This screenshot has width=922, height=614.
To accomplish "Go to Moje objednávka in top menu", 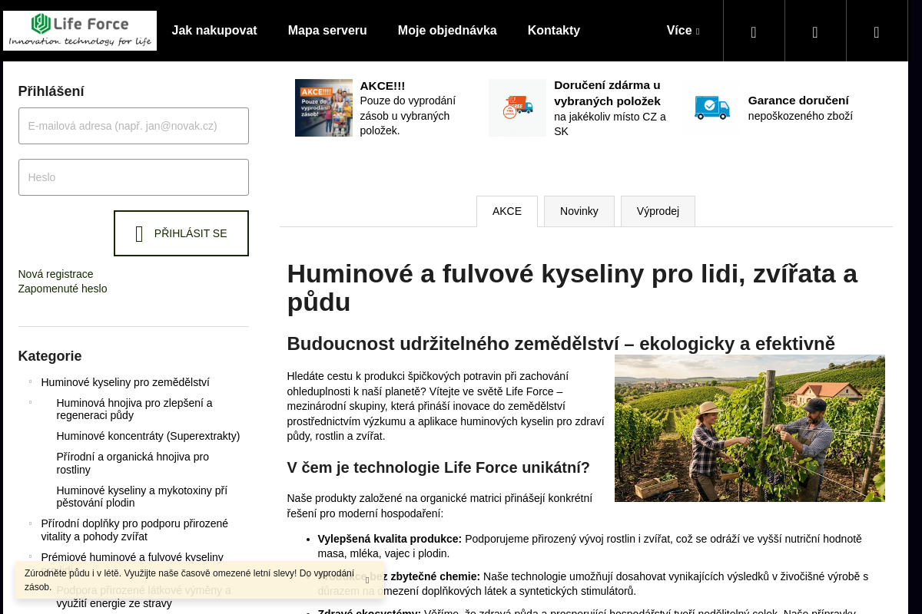I will coord(447,31).
